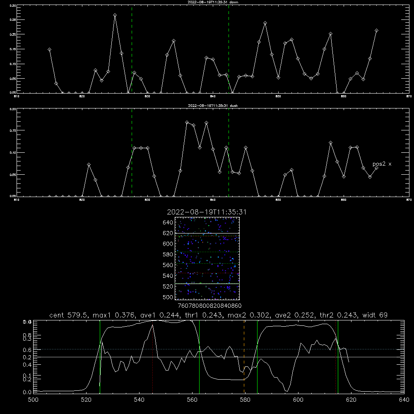414x414 pixels.
Task: Click the 0.0 y-axis label of bottom plot
Action: (x=27, y=392)
